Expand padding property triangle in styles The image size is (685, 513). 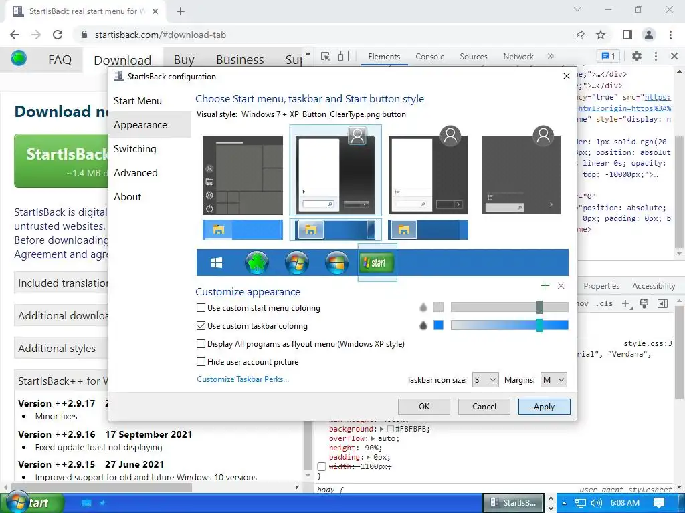pos(369,457)
